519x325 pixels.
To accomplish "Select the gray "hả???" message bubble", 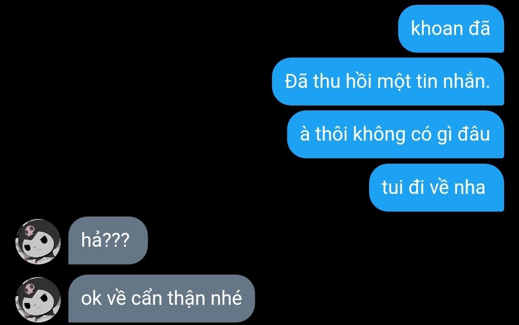I will [x=108, y=241].
